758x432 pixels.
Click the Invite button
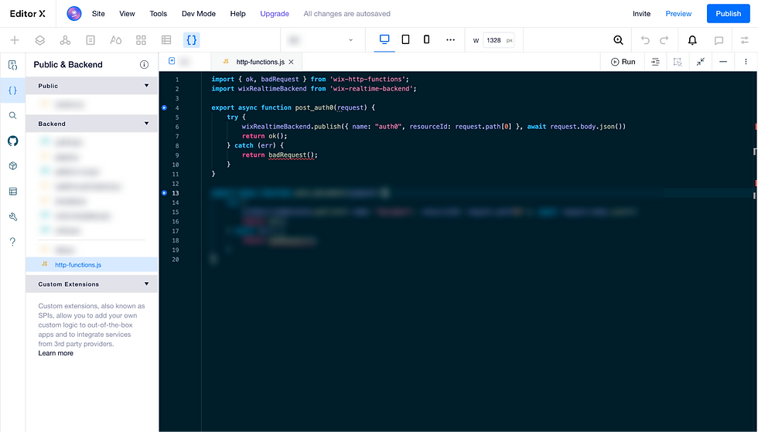click(641, 14)
